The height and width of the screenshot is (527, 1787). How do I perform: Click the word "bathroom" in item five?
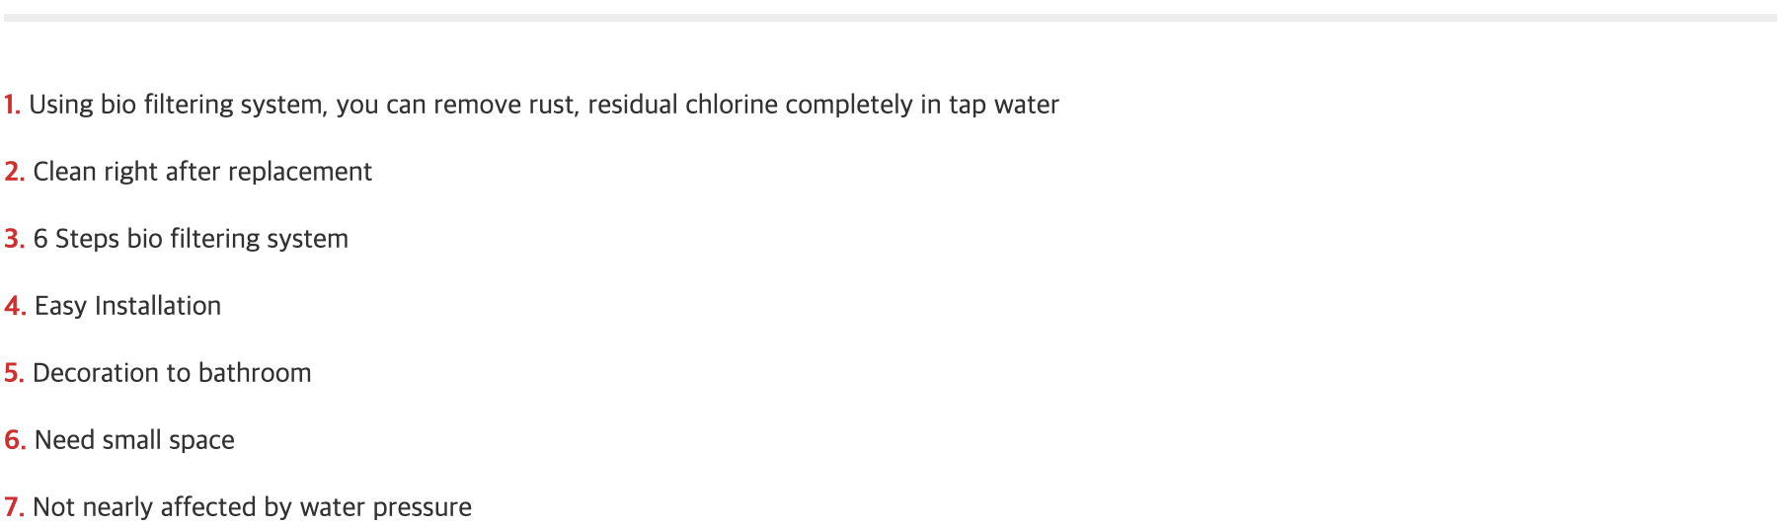(x=255, y=373)
